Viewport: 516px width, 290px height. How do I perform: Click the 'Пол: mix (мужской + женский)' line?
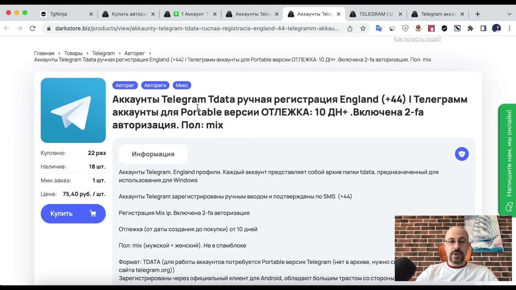[182, 245]
